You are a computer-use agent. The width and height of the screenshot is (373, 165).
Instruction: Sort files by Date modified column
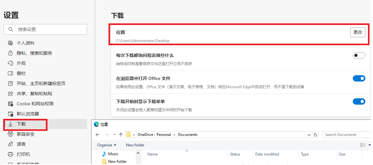267,154
